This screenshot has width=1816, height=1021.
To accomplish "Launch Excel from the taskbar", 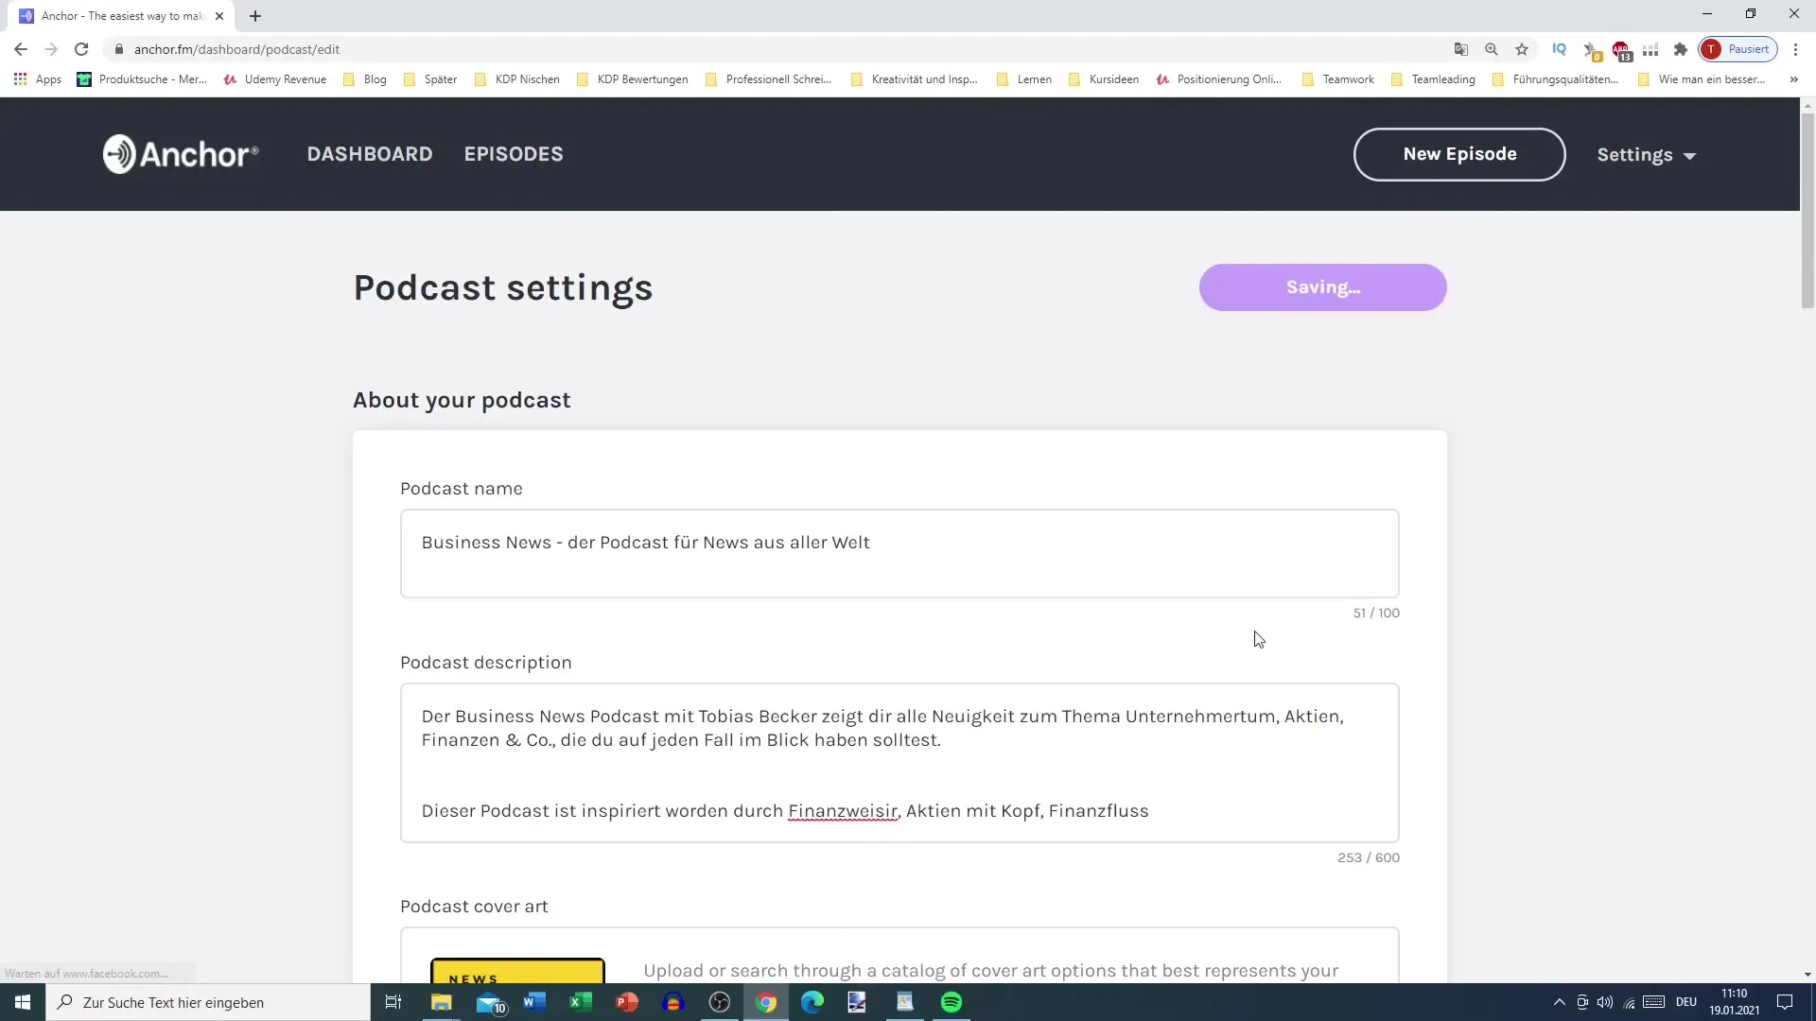I will click(581, 1002).
